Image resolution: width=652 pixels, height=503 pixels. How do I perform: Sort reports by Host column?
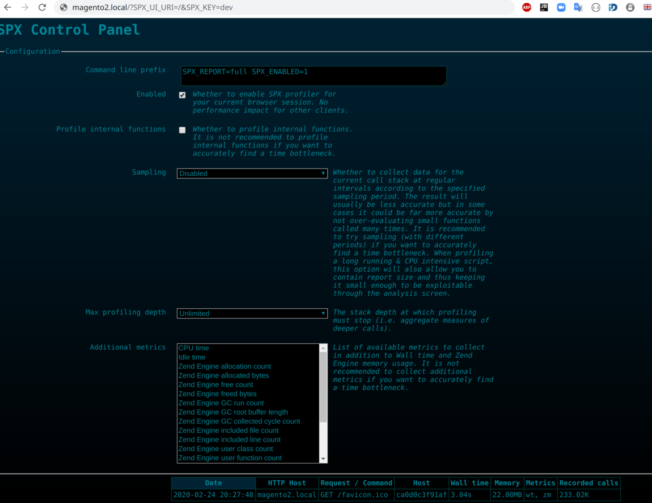coord(421,483)
